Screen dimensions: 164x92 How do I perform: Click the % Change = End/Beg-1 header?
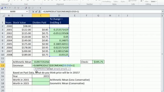(x=59, y=21)
